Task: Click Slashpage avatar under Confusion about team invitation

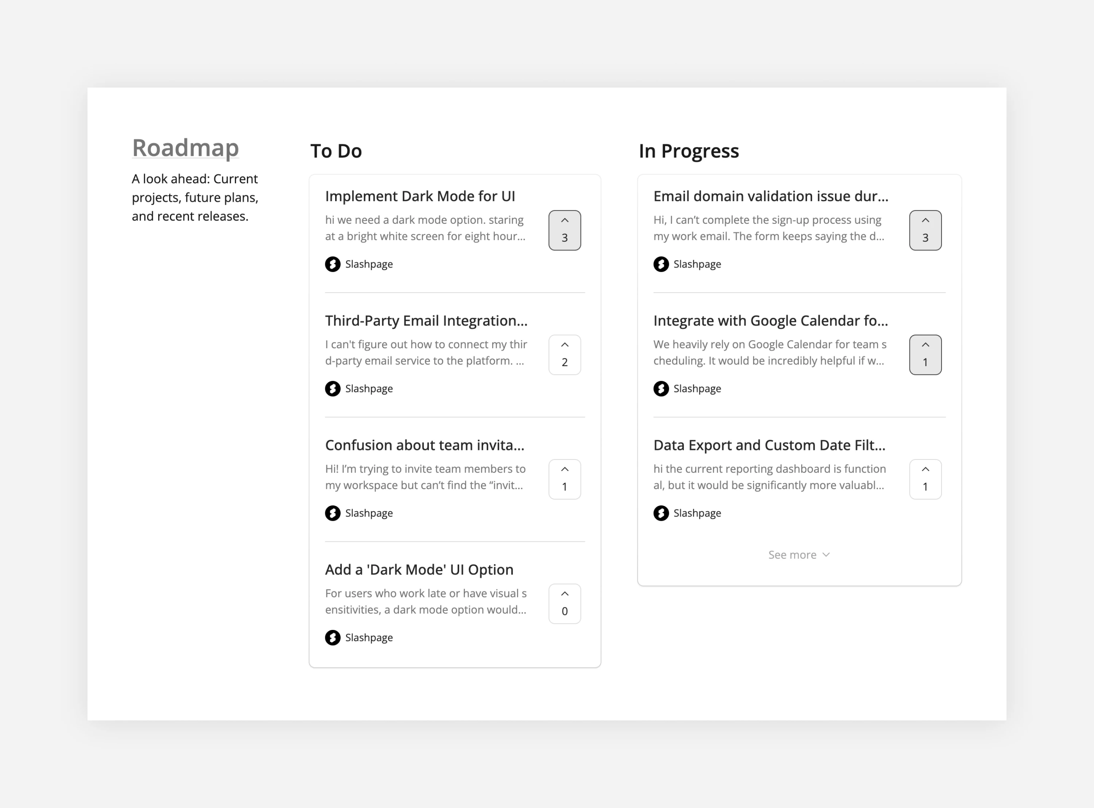Action: pos(333,513)
